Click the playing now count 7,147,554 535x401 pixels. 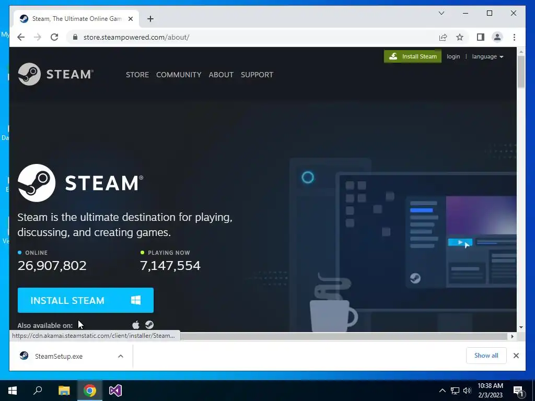click(x=170, y=266)
